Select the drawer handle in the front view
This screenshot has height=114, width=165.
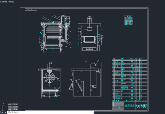[x=89, y=49]
